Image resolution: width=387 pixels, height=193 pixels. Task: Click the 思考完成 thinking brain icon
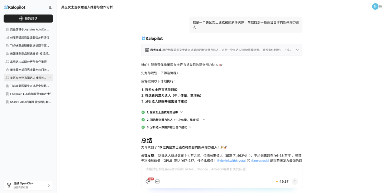pyautogui.click(x=147, y=50)
